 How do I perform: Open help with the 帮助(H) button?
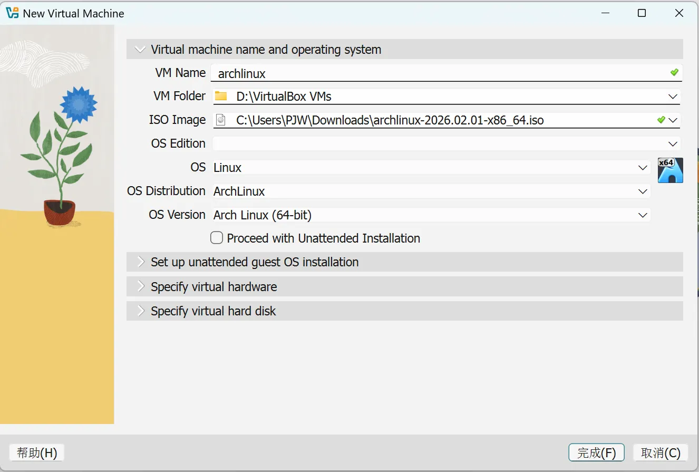37,452
